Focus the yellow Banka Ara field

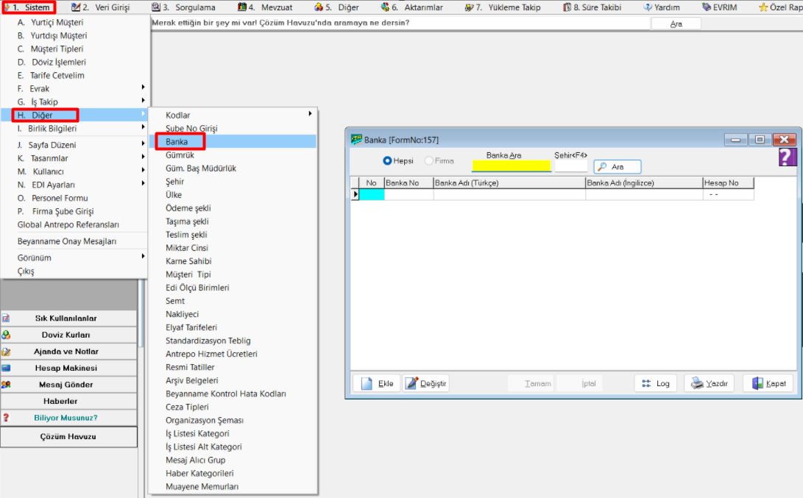click(511, 166)
